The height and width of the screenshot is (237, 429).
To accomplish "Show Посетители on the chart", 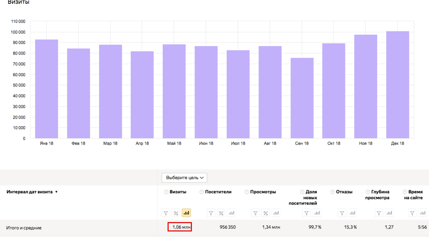I will click(231, 213).
